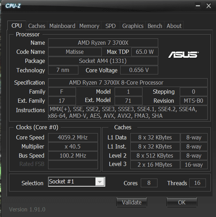Select the SPD tab
This screenshot has width=216, height=217.
(110, 26)
